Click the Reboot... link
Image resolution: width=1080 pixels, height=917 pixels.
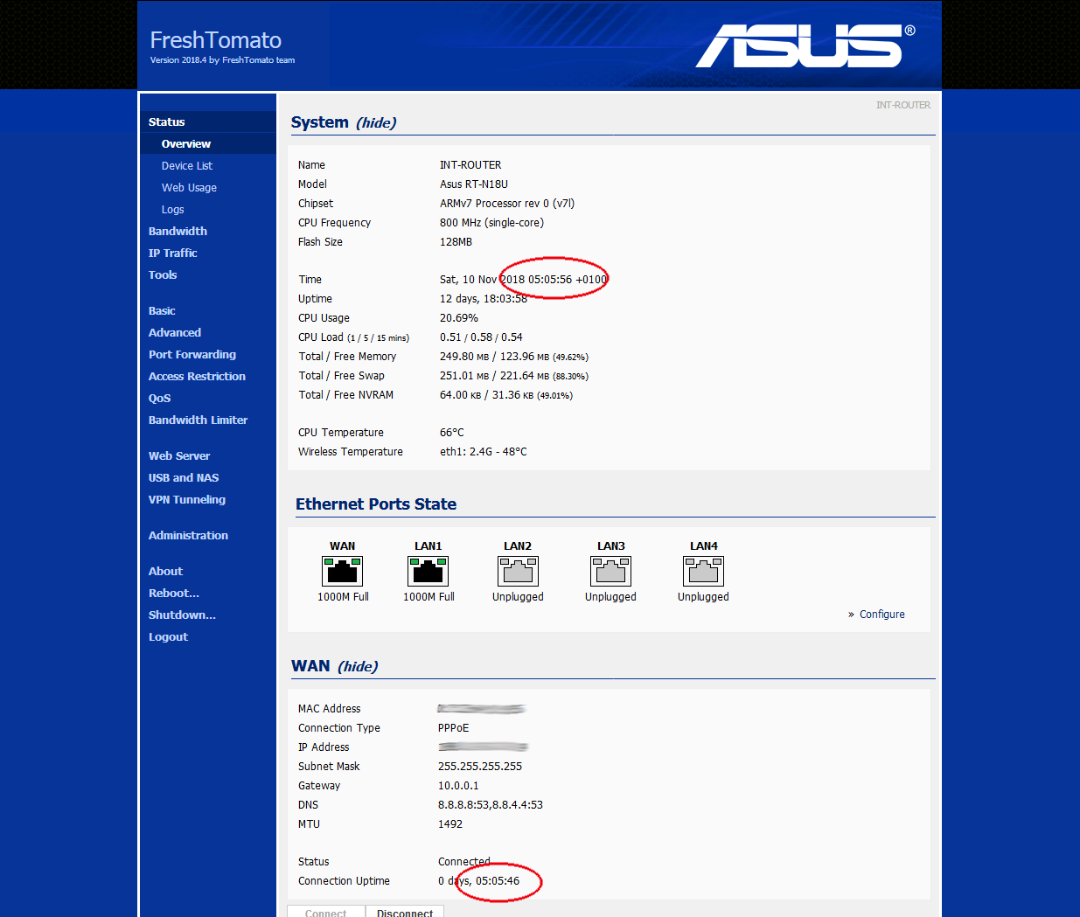pos(174,594)
